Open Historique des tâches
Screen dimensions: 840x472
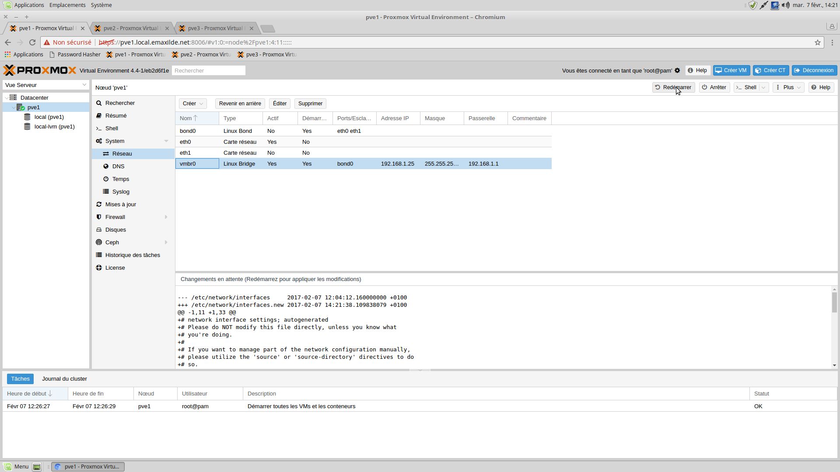pos(133,255)
